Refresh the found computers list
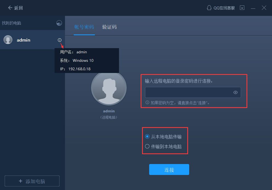This screenshot has width=272, height=190. (x=59, y=23)
